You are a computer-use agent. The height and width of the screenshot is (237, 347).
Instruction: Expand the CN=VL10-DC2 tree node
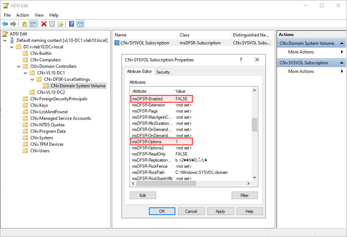(25, 92)
